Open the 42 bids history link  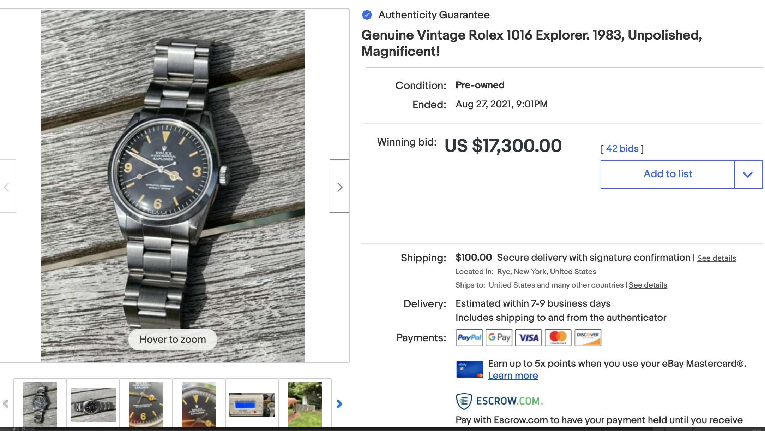[622, 149]
